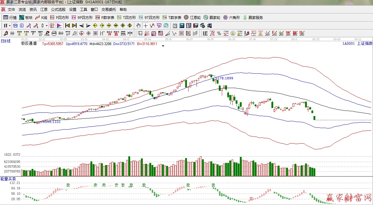Toggle the pressed blue pattern toolbar button
This screenshot has width=373, height=205.
15,26
